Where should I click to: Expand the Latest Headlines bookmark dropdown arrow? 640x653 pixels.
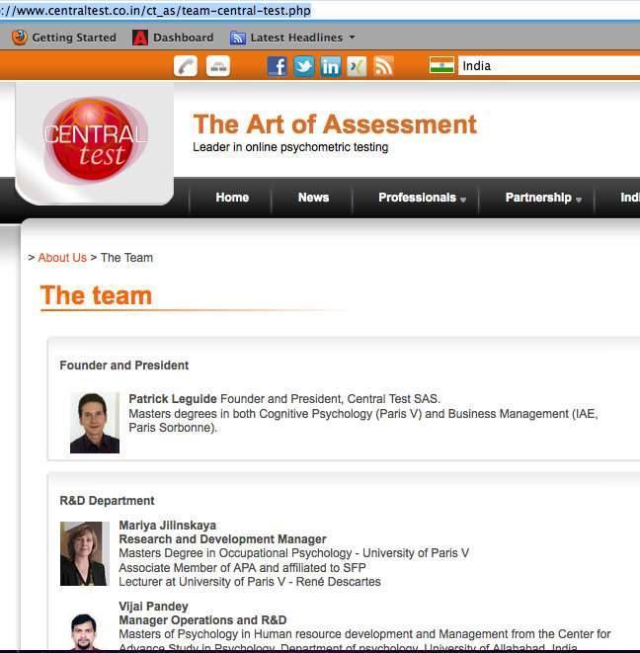[352, 38]
